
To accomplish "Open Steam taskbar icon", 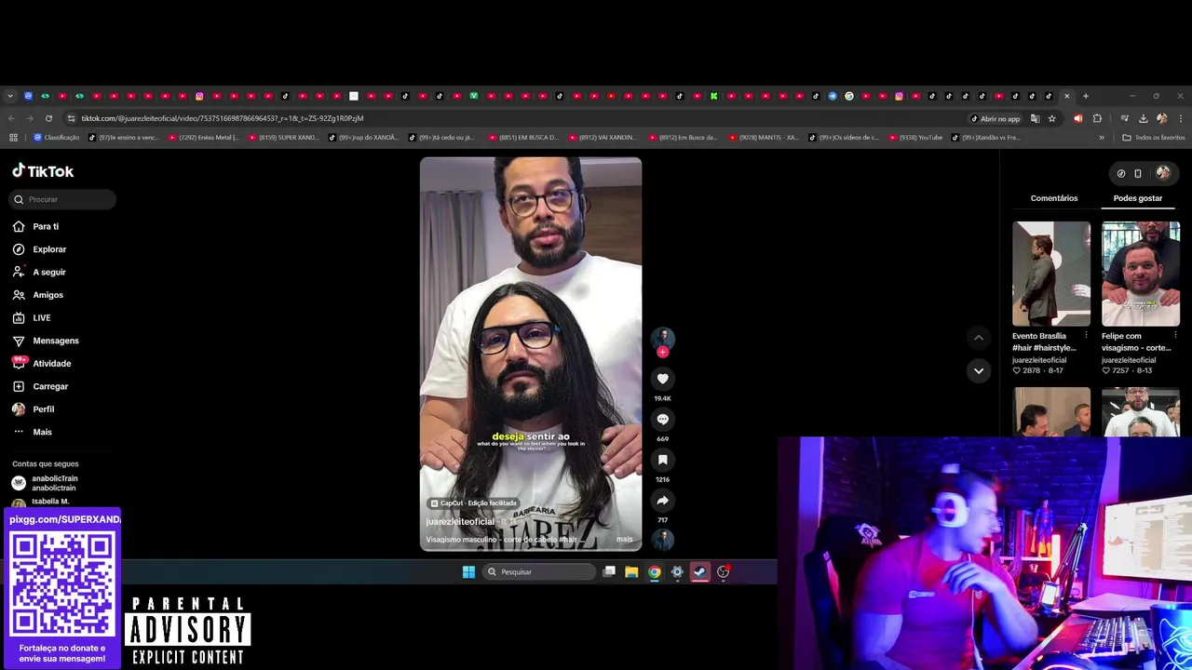I will [699, 571].
